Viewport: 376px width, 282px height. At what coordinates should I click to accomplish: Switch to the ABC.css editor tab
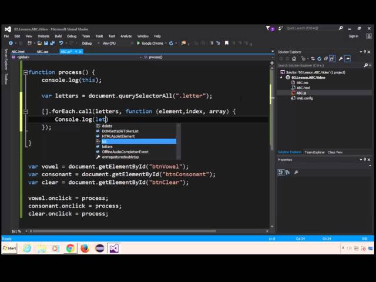(x=42, y=52)
